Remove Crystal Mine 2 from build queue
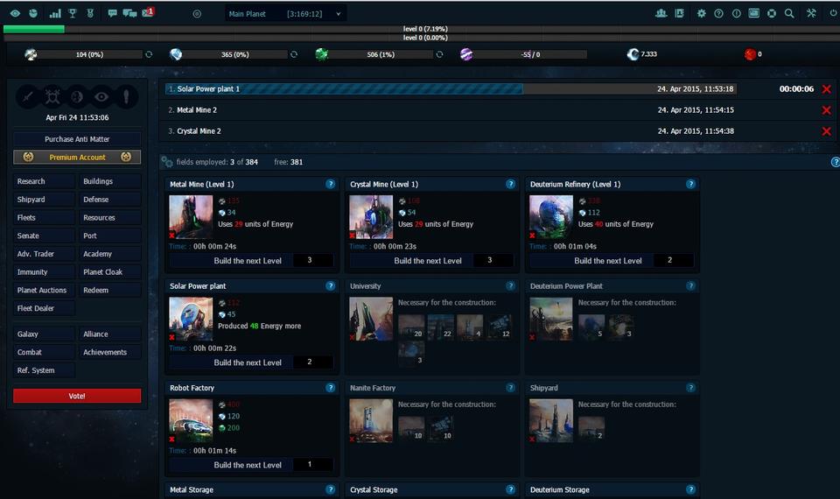Screen dimensions: 840x499 [x=826, y=131]
